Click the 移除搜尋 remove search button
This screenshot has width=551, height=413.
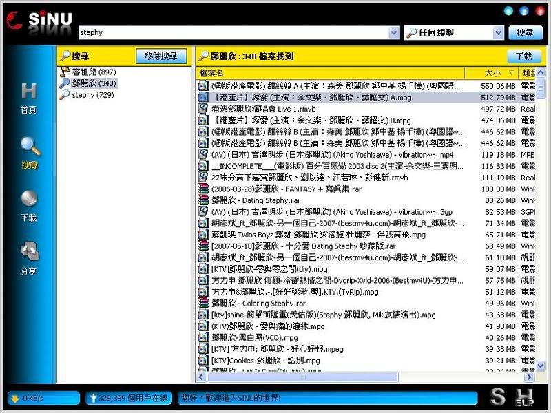(161, 56)
